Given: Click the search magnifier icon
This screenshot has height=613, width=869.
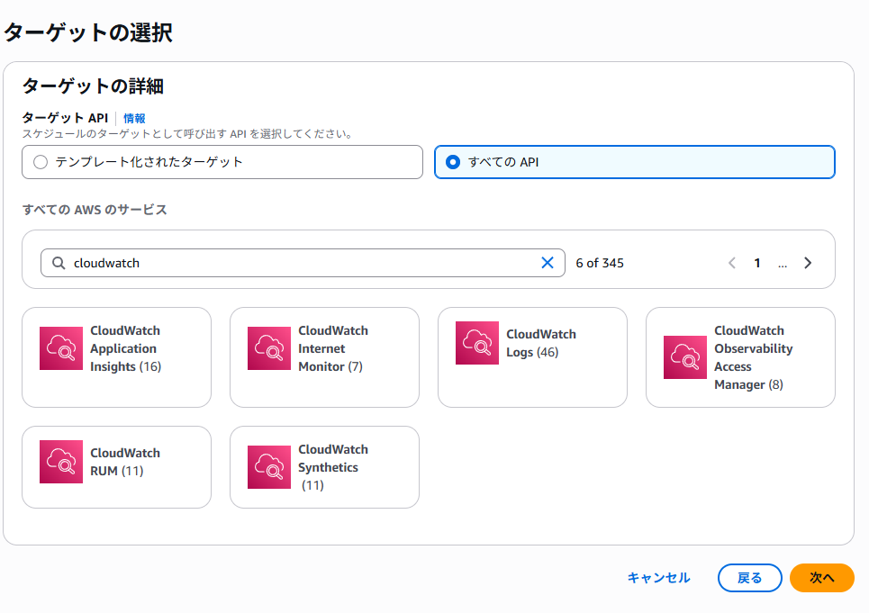Looking at the screenshot, I should click(x=59, y=263).
